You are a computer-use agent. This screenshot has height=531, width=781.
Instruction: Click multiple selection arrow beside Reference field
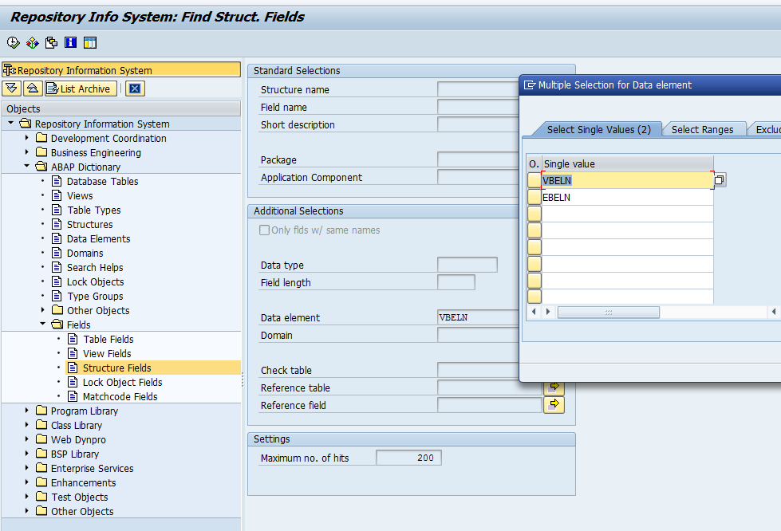point(554,404)
